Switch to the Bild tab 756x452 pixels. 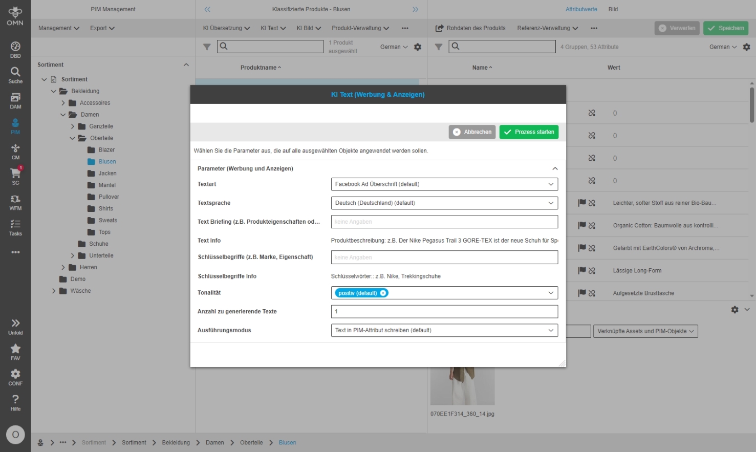click(x=613, y=9)
